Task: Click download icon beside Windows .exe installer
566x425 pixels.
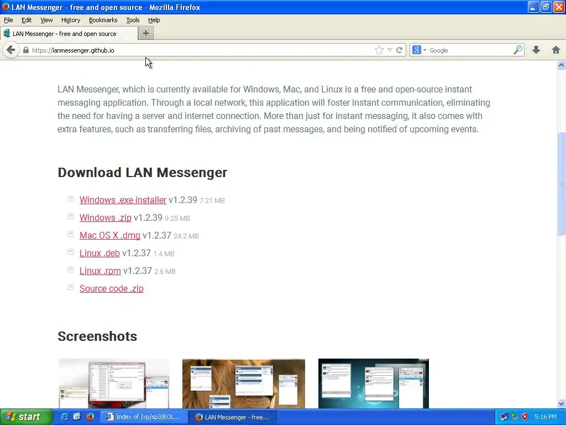Action: click(71, 199)
